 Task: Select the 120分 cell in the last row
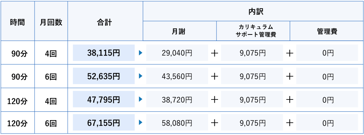(x=17, y=123)
